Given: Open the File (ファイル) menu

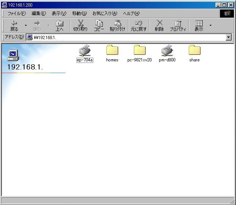Looking at the screenshot, I should (x=16, y=14).
